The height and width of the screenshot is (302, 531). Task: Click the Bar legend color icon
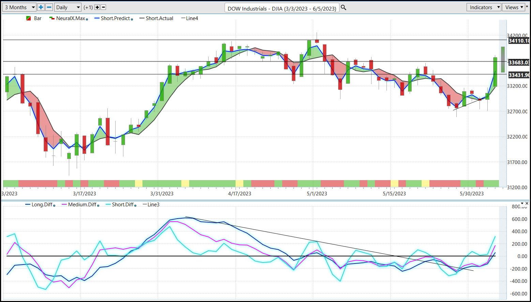tap(29, 18)
